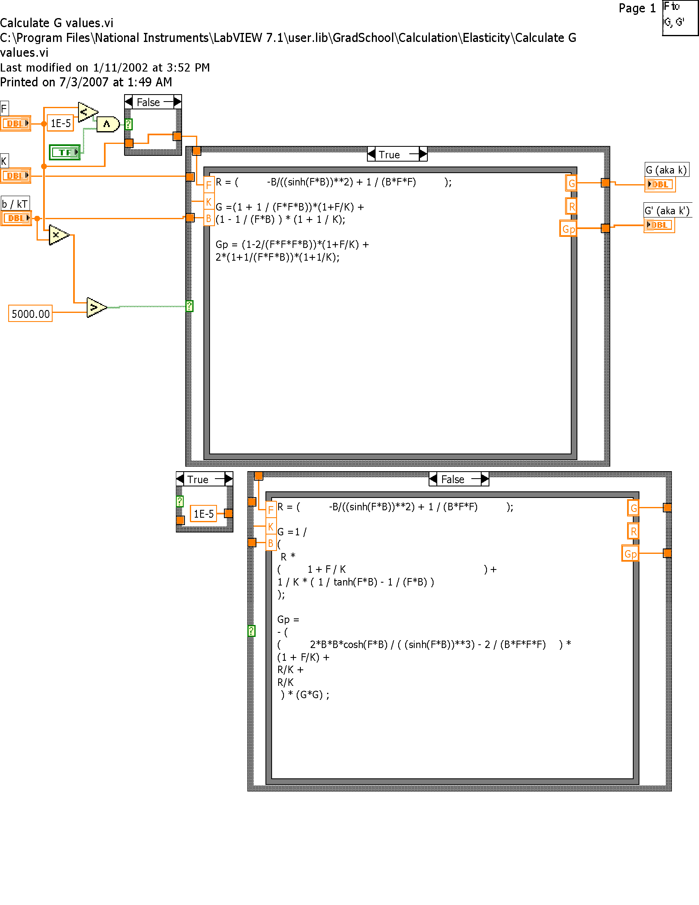Viewport: 699px width, 905px height.
Task: Select the K DBL input terminal
Action: [16, 176]
